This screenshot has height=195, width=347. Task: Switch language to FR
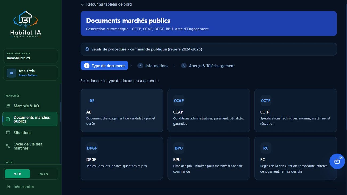point(17,174)
